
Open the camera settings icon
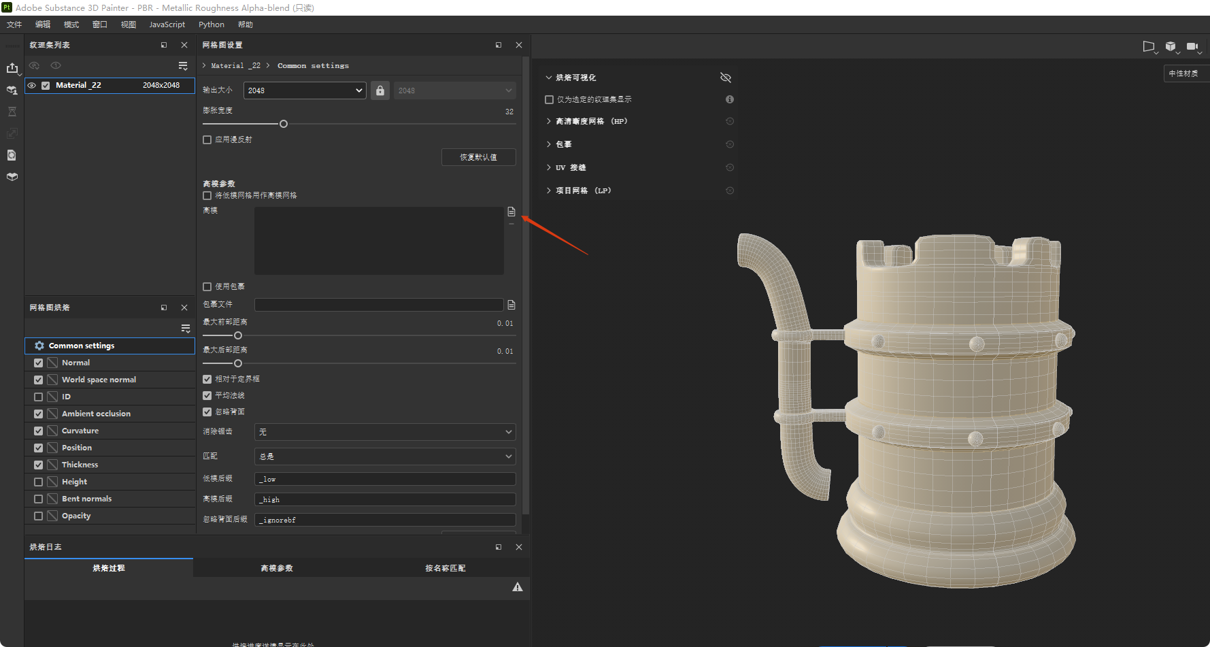pos(1193,46)
